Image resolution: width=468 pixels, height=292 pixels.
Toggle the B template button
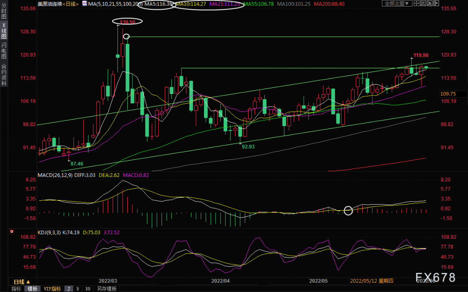click(77, 289)
